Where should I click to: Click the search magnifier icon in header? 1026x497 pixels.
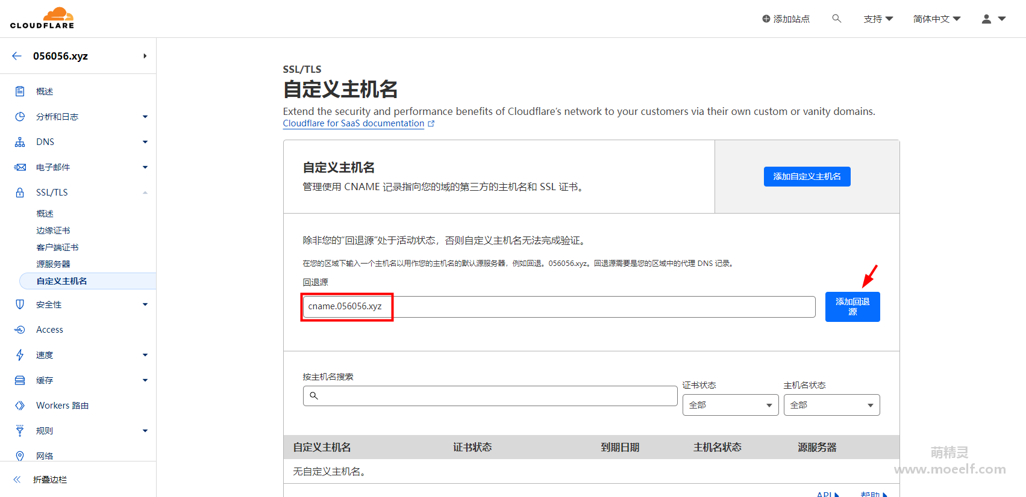pyautogui.click(x=836, y=19)
